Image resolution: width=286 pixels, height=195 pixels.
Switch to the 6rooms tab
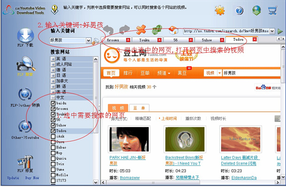pyautogui.click(x=113, y=40)
